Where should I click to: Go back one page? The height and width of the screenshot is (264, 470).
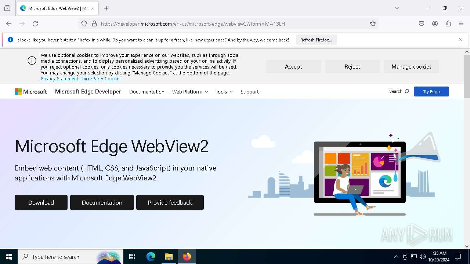(9, 24)
